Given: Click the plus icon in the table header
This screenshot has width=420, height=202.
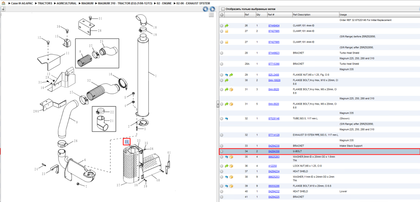Looking at the screenshot, I should click(x=222, y=15).
